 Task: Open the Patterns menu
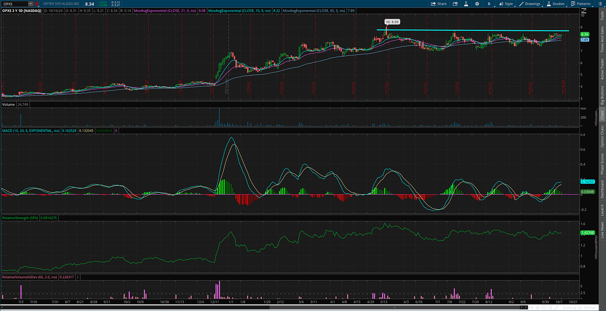(x=581, y=4)
